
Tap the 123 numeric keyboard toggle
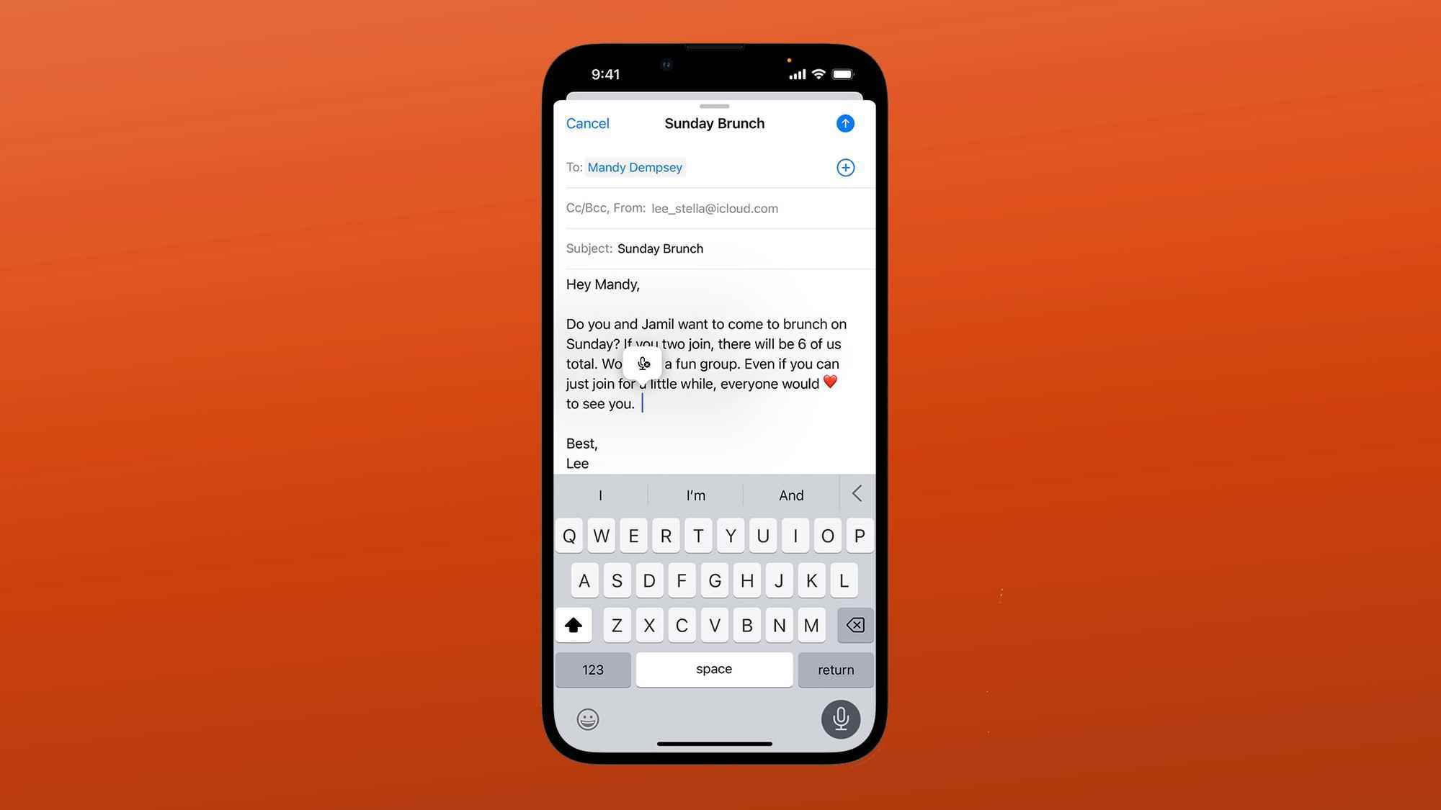[593, 670]
